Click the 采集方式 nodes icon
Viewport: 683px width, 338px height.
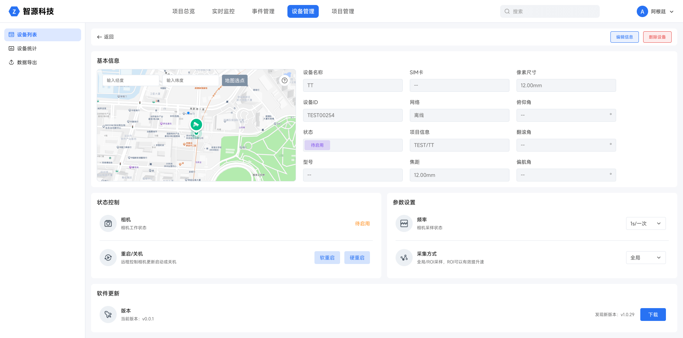tap(404, 258)
